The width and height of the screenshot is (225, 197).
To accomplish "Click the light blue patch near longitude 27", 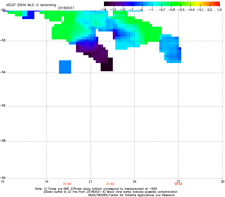I will 170,48.
